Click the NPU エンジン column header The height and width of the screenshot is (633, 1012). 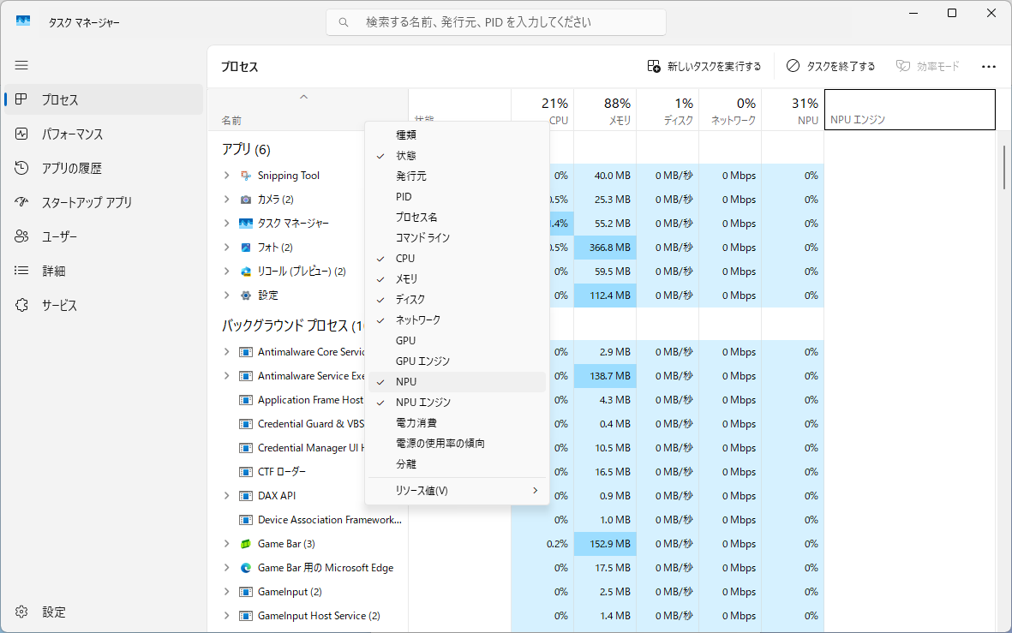(910, 110)
